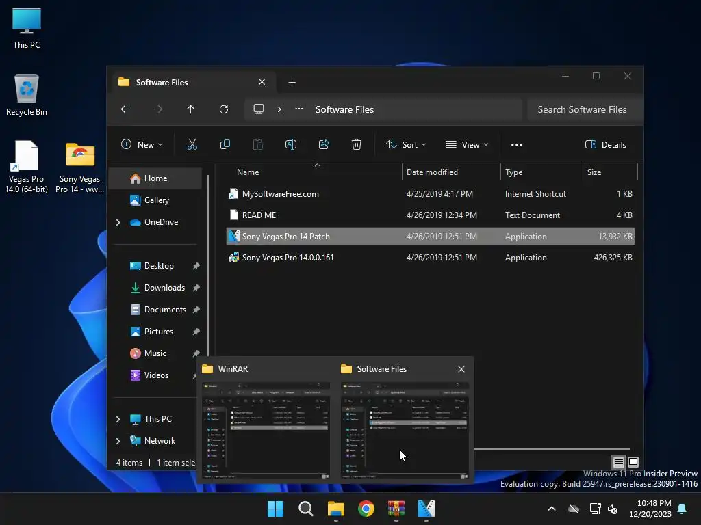Select Vegas Pro 14.0 (64-bit) shortcut

click(27, 167)
